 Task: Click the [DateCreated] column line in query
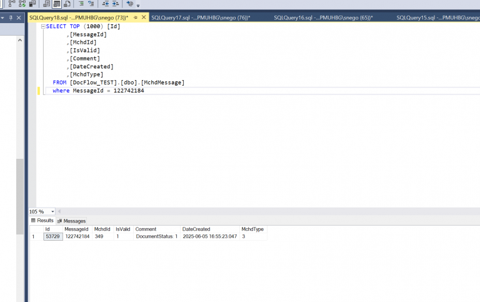pos(90,66)
